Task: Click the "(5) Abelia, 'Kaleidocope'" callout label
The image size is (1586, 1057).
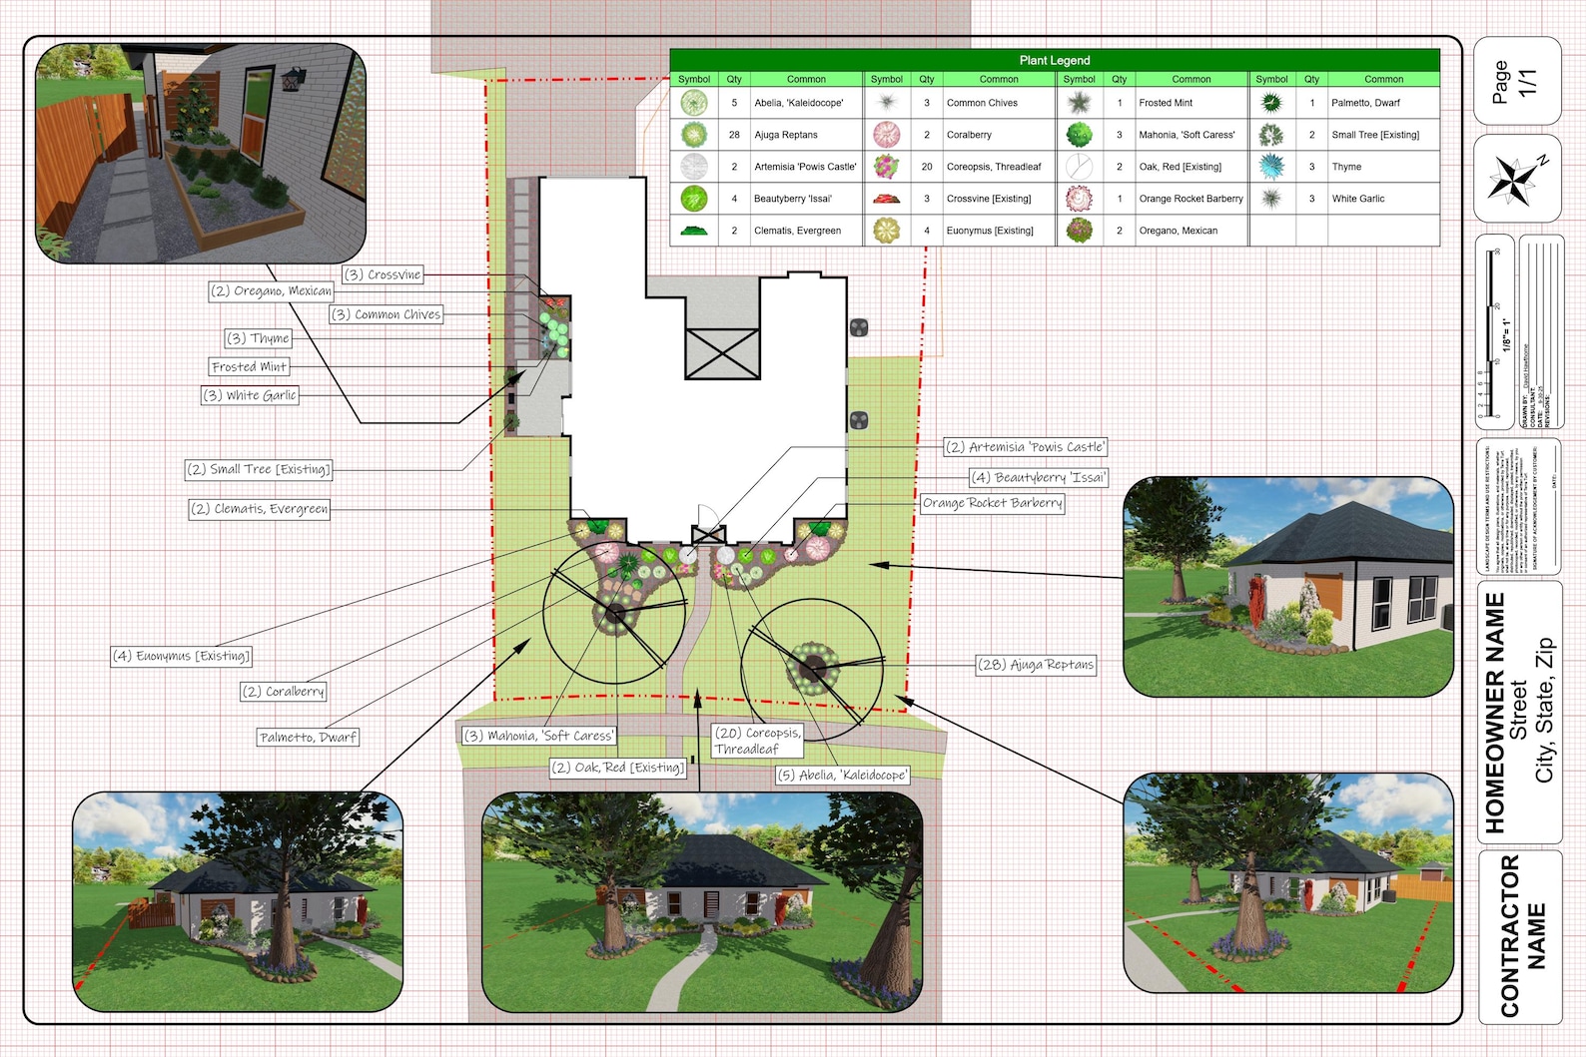Action: [x=844, y=775]
